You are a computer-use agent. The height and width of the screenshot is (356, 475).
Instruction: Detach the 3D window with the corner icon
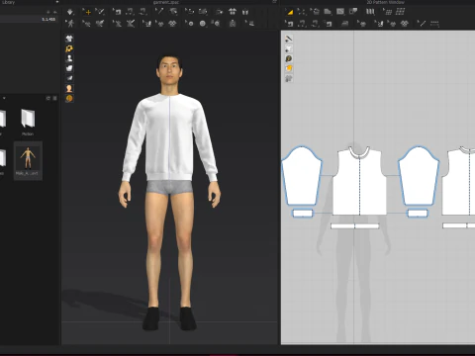(x=274, y=2)
